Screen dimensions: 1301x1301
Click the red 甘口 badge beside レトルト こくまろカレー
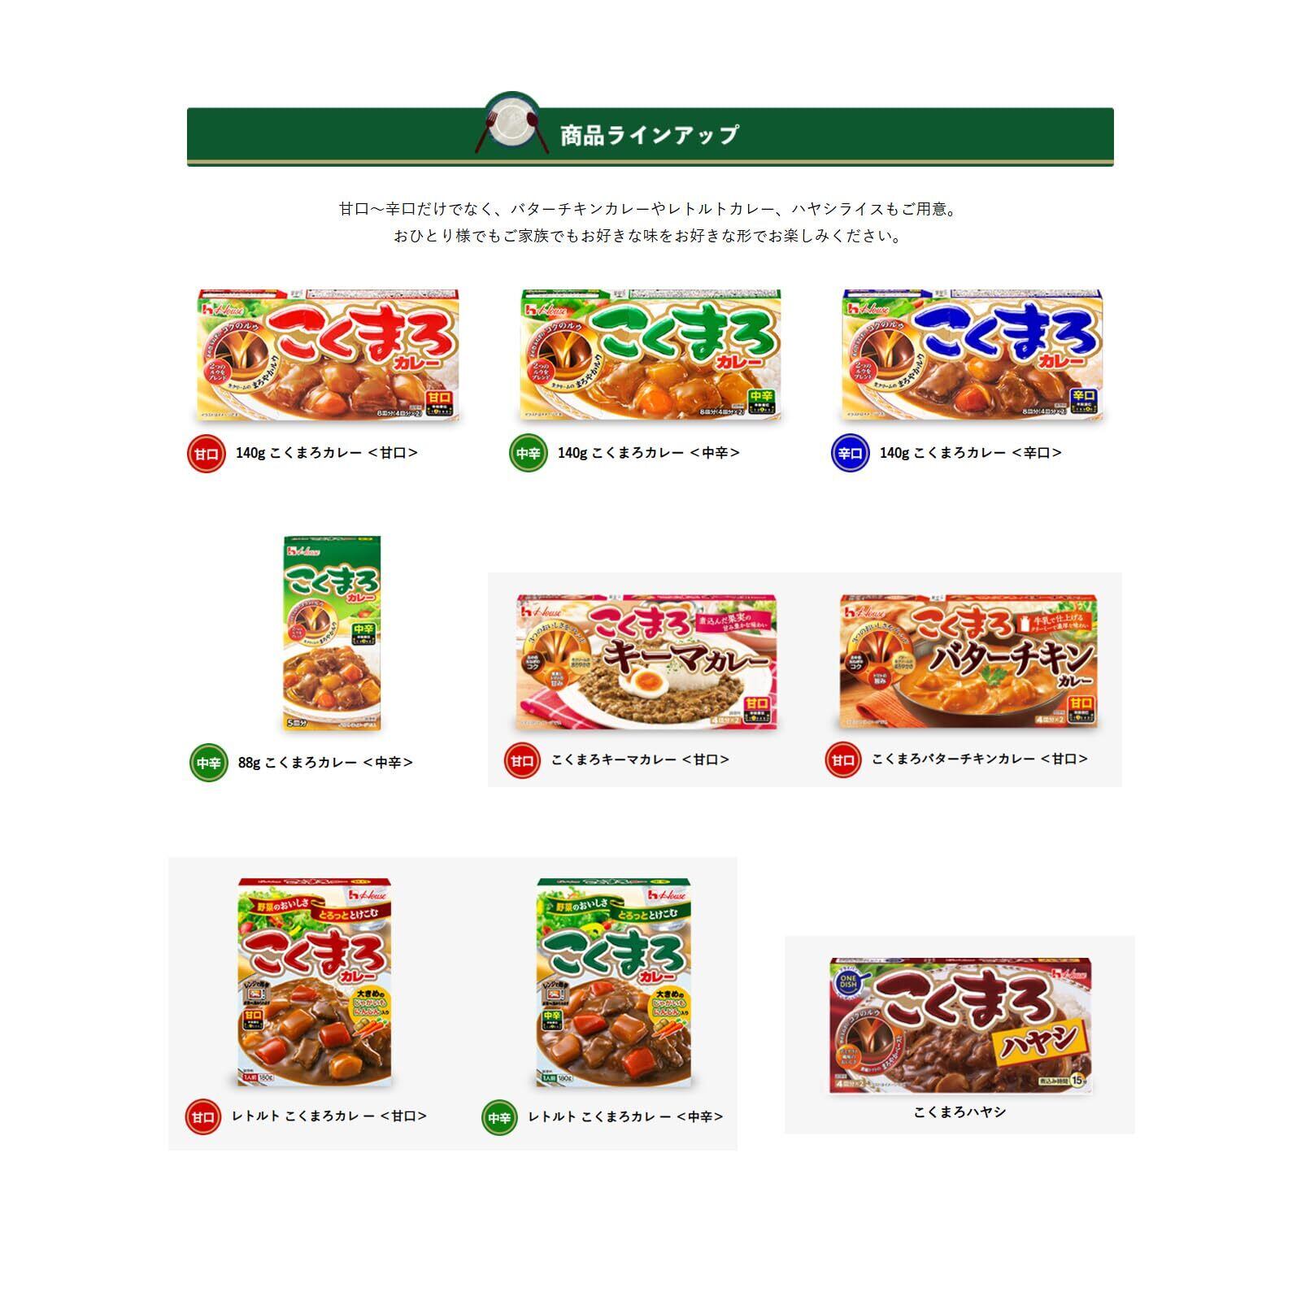pyautogui.click(x=203, y=1117)
